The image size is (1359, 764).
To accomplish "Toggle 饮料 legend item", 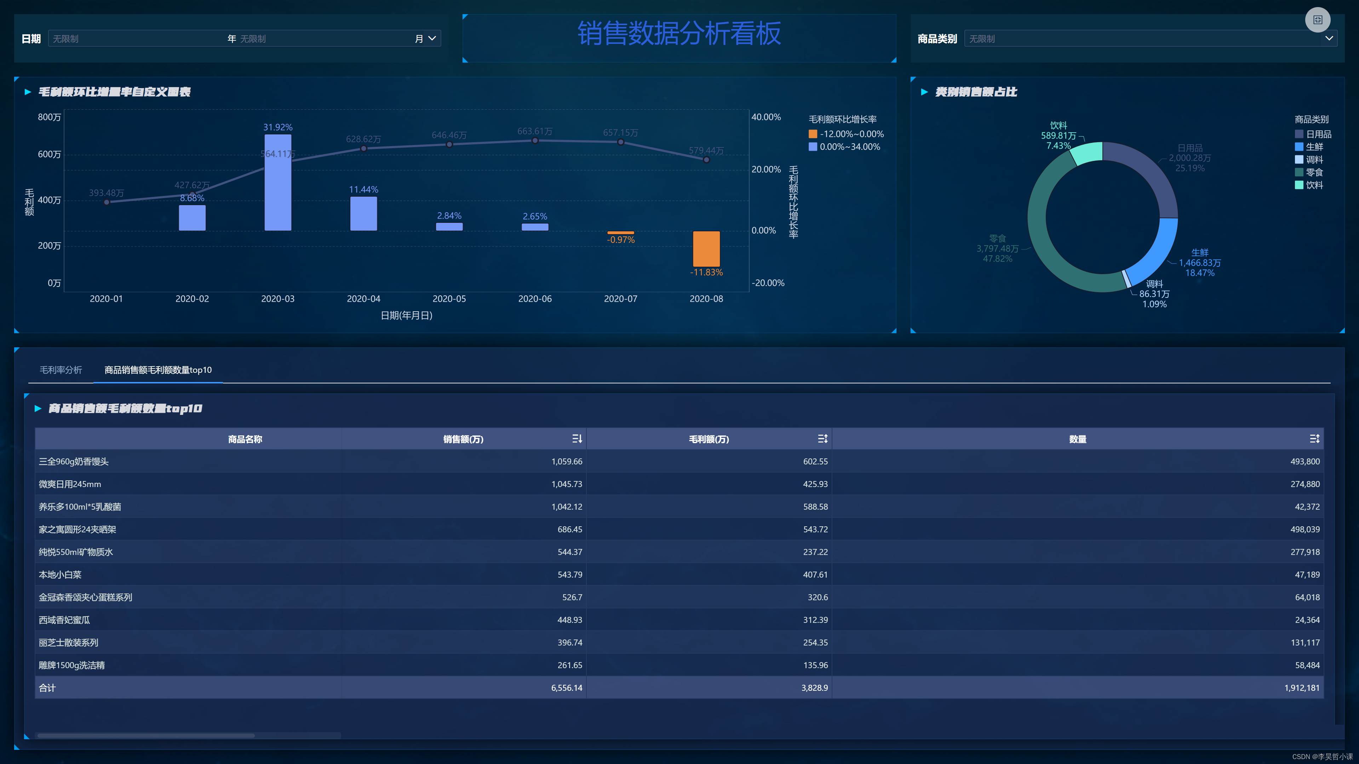I will pyautogui.click(x=1309, y=185).
